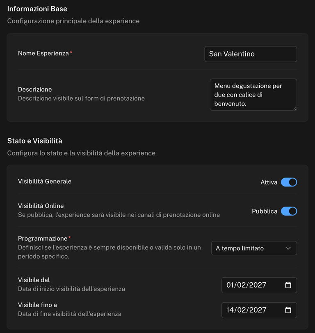
Task: Click the Visibilità Generale label
Action: (45, 181)
